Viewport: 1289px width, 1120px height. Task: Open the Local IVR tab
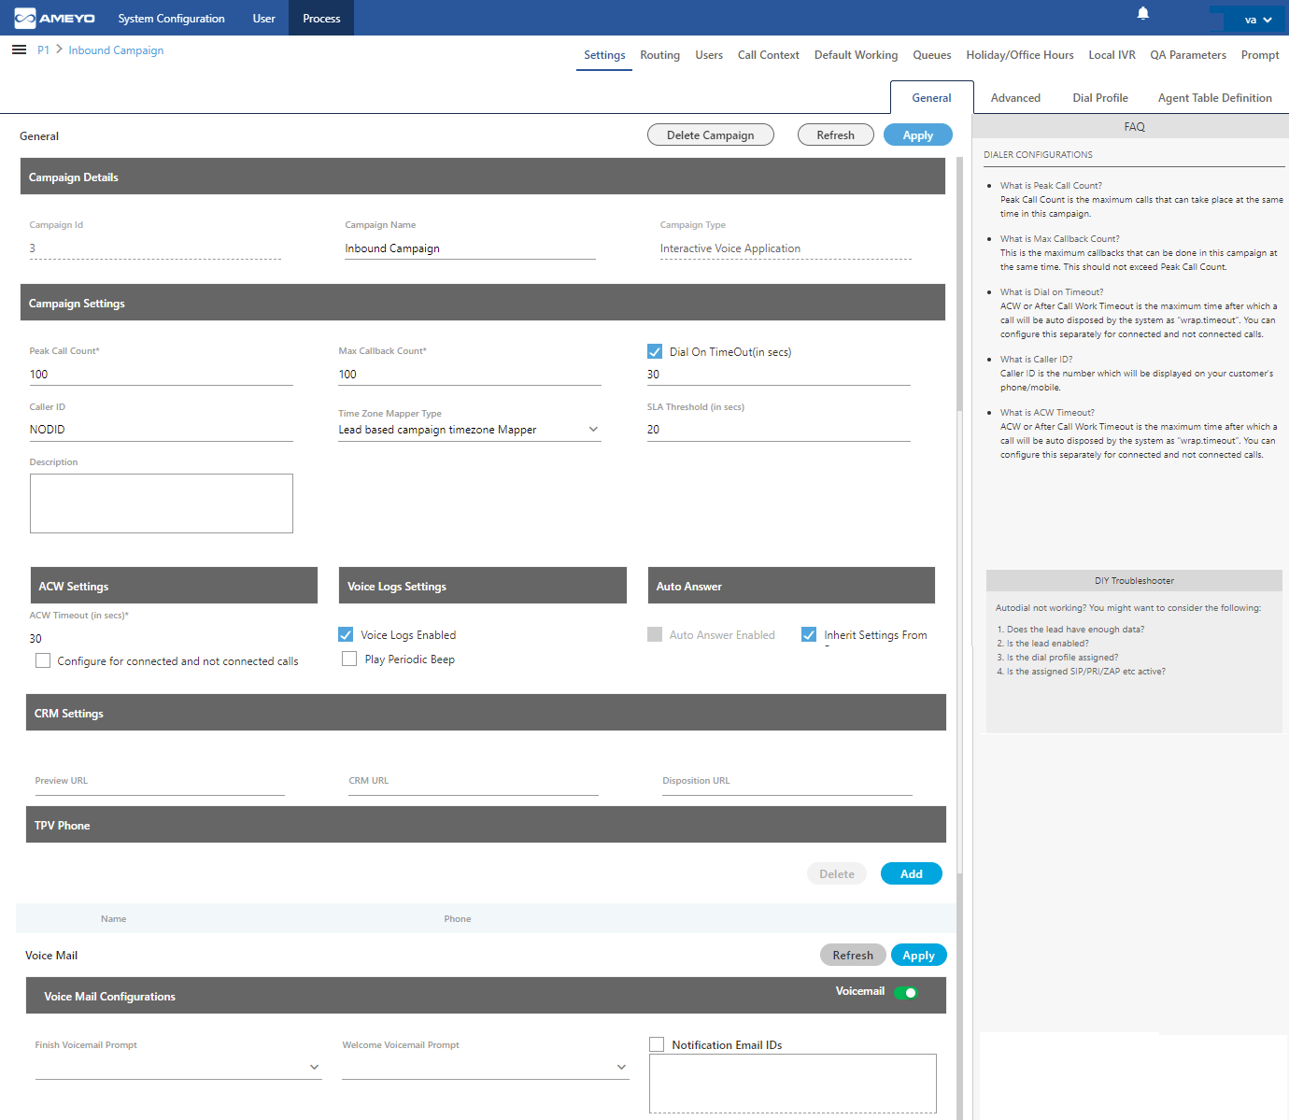[x=1112, y=55]
